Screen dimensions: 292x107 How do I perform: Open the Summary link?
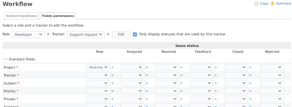[x=283, y=3]
